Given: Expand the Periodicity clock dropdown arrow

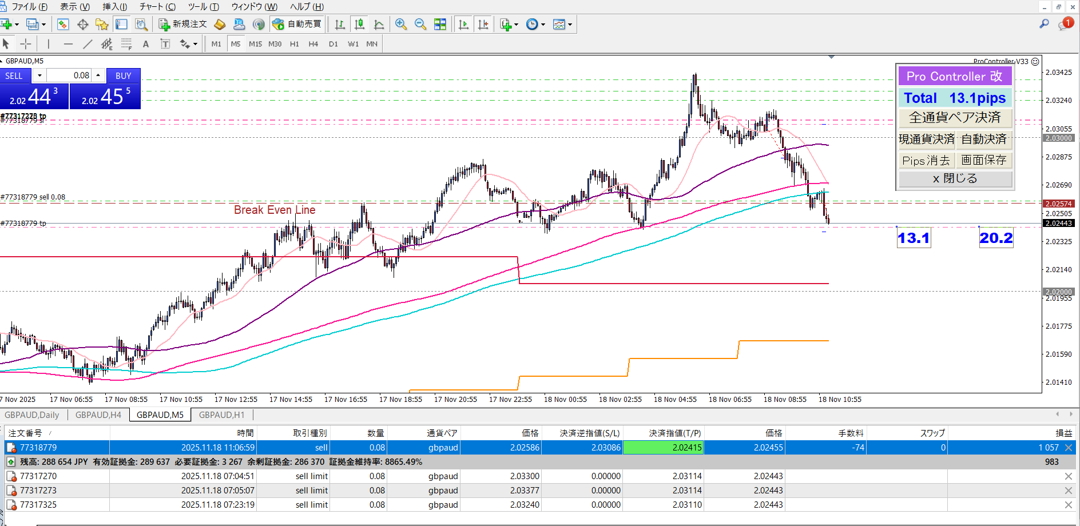Looking at the screenshot, I should 543,25.
